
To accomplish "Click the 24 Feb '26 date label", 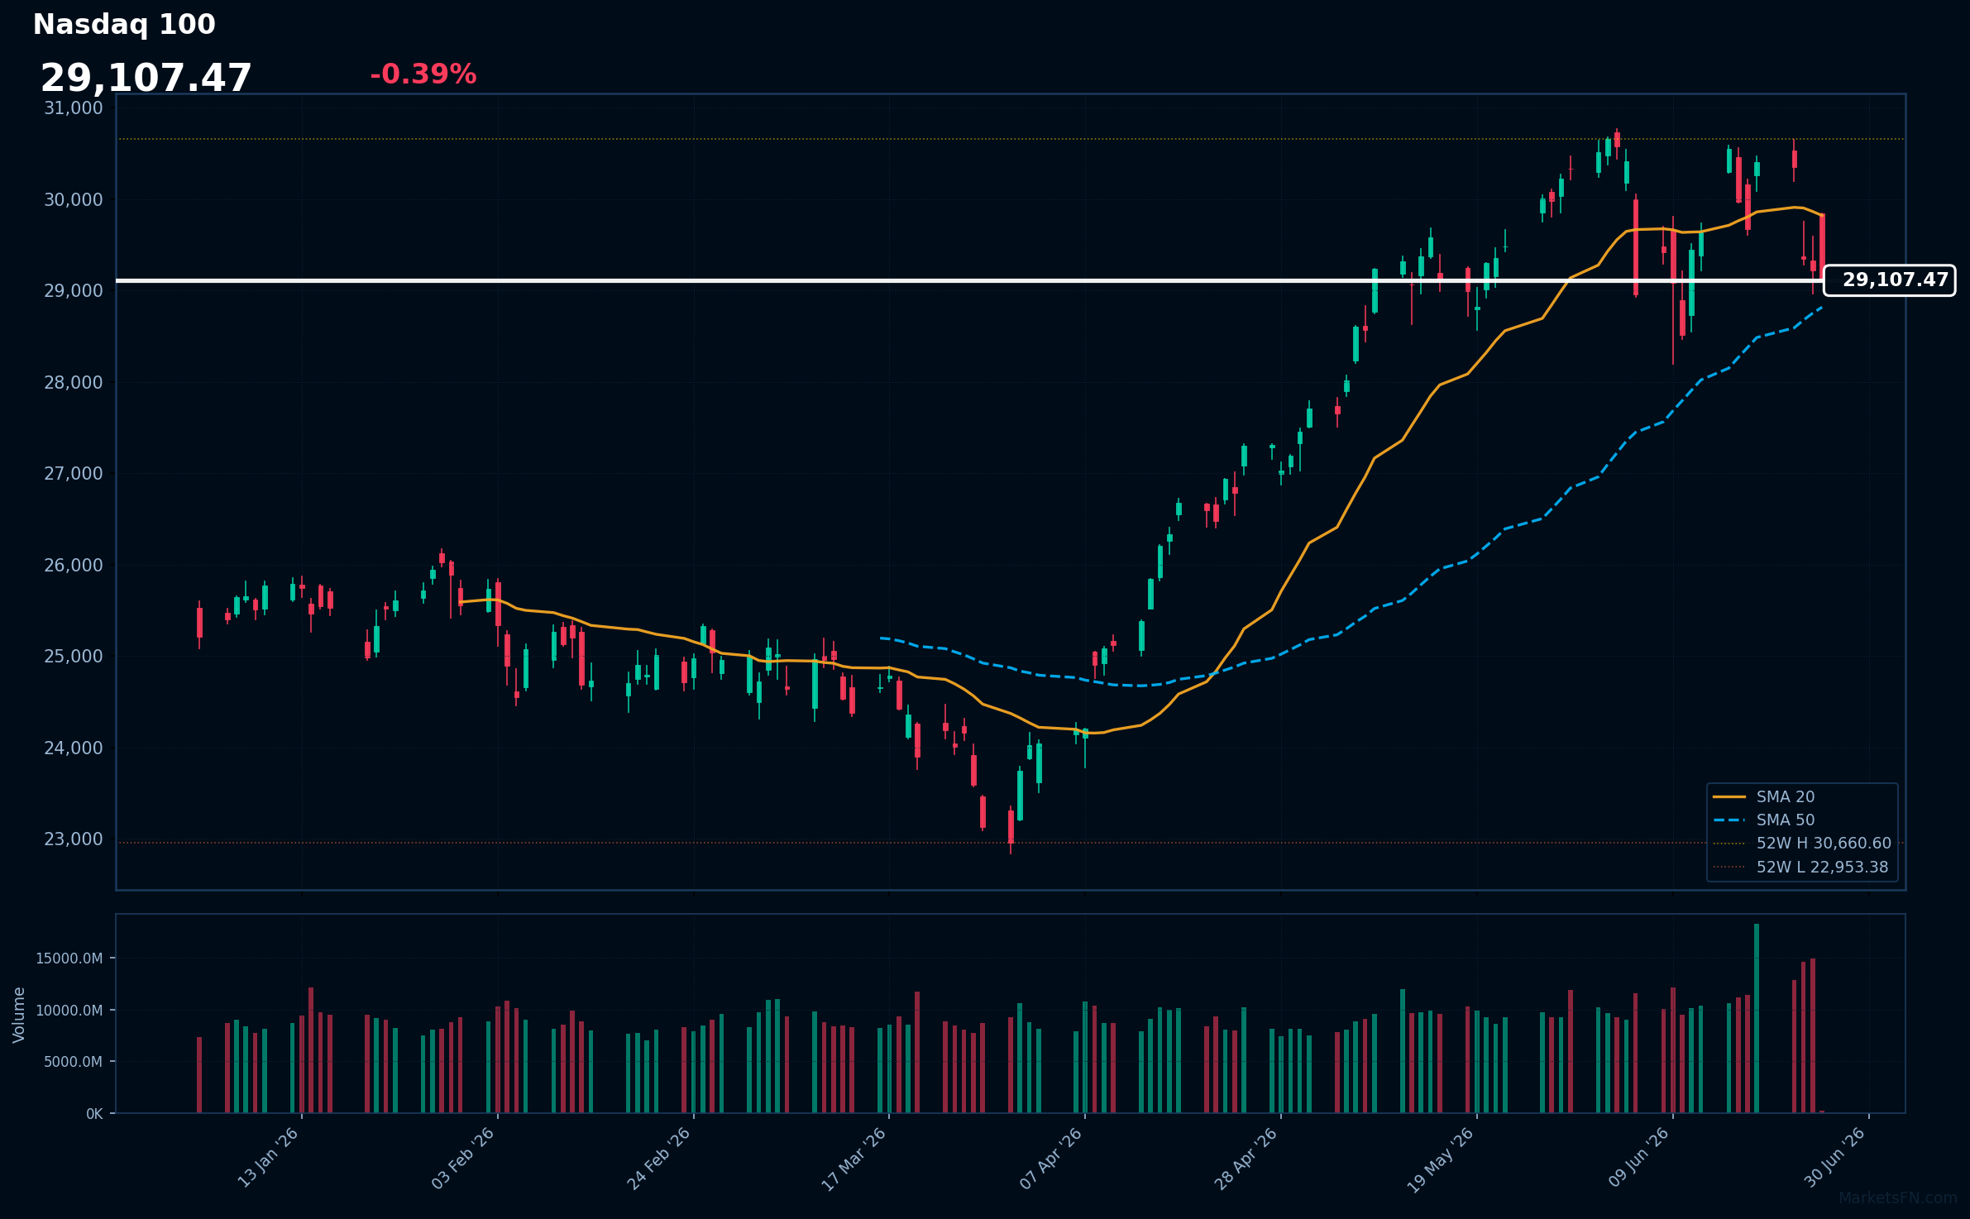I will 658,1159.
